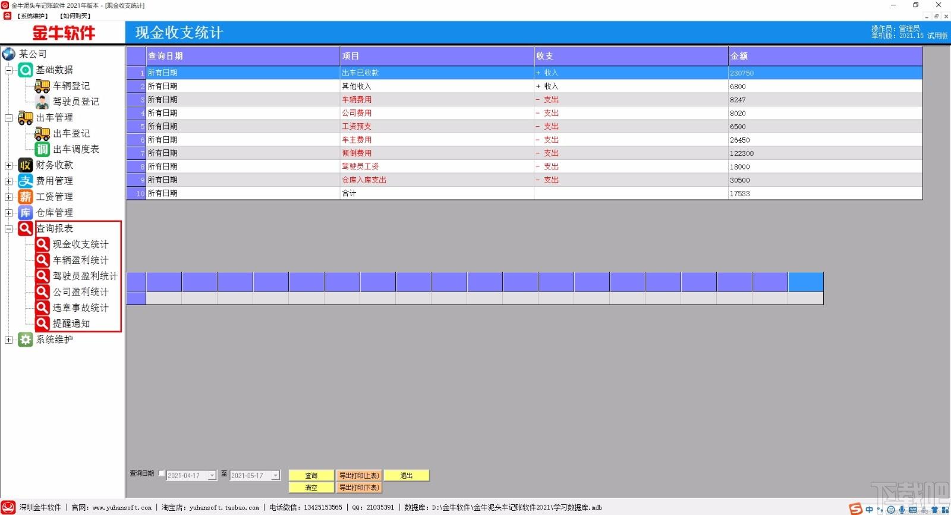Open end date 2021-05-17 dropdown

pyautogui.click(x=275, y=476)
